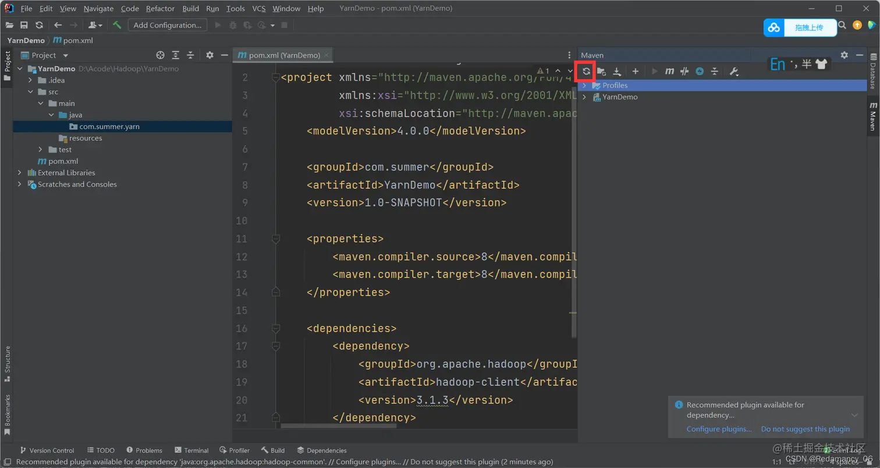The image size is (880, 468).
Task: Click the Search Everywhere magnifier icon
Action: [842, 25]
